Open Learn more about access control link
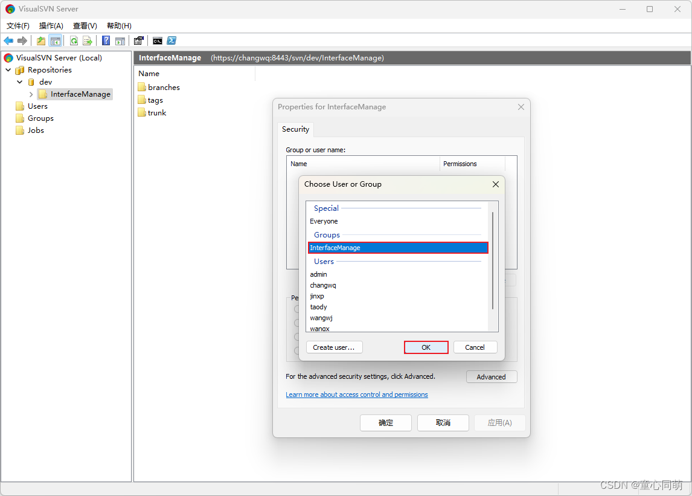The width and height of the screenshot is (692, 496). point(357,395)
